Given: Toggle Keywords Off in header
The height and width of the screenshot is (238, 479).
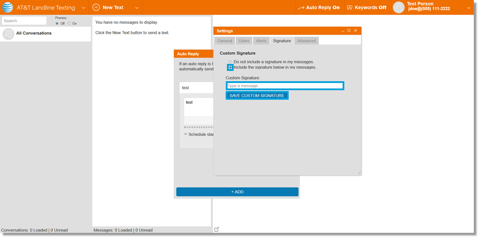Looking at the screenshot, I should point(367,7).
